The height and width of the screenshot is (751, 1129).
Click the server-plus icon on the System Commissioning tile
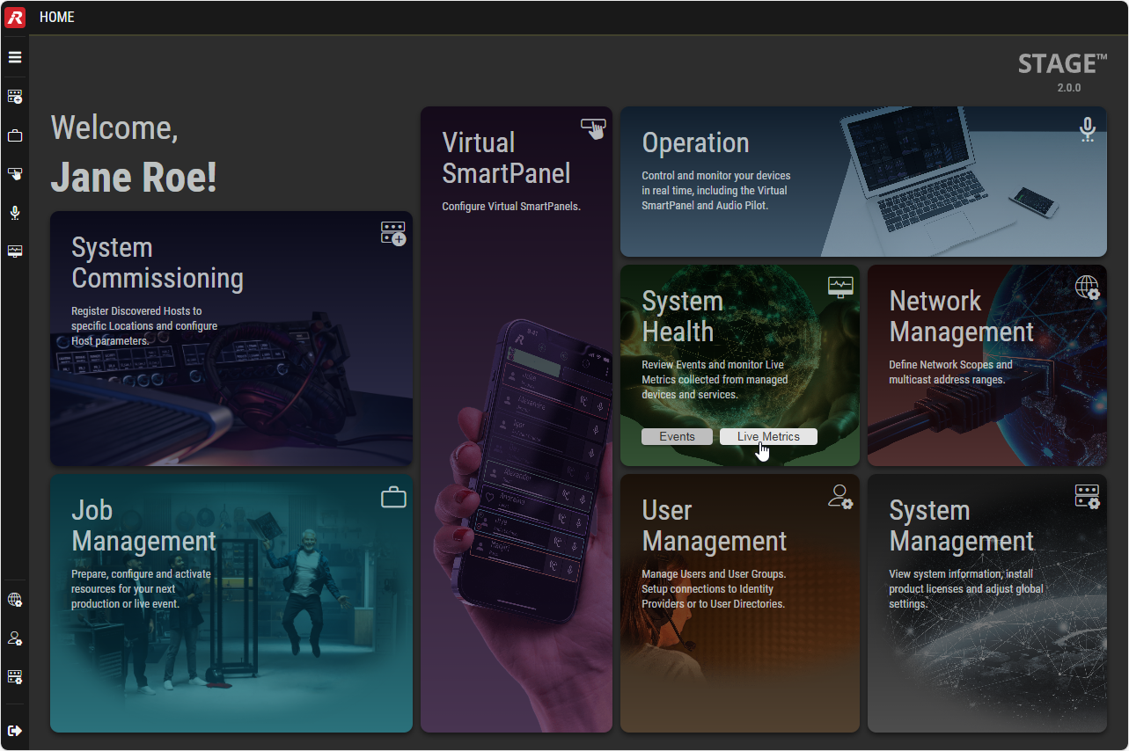click(x=393, y=233)
